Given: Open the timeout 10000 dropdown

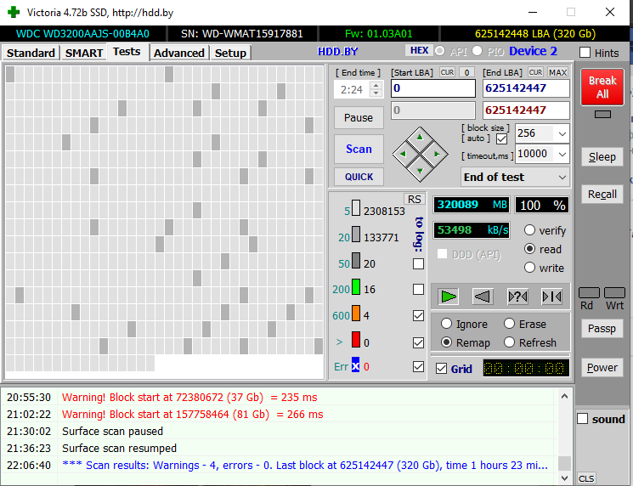Looking at the screenshot, I should (x=562, y=154).
